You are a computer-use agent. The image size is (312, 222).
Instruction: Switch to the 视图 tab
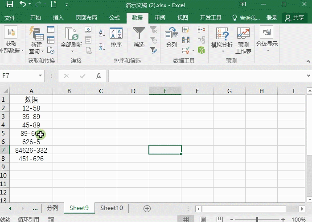pyautogui.click(x=182, y=18)
